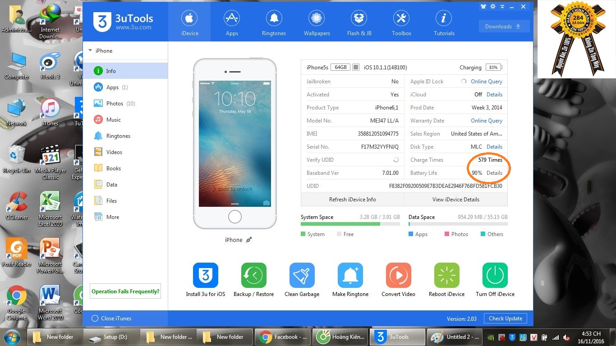Select the Foxit Reader desktop icon
Viewport: 616px width, 346px height.
pos(17,253)
